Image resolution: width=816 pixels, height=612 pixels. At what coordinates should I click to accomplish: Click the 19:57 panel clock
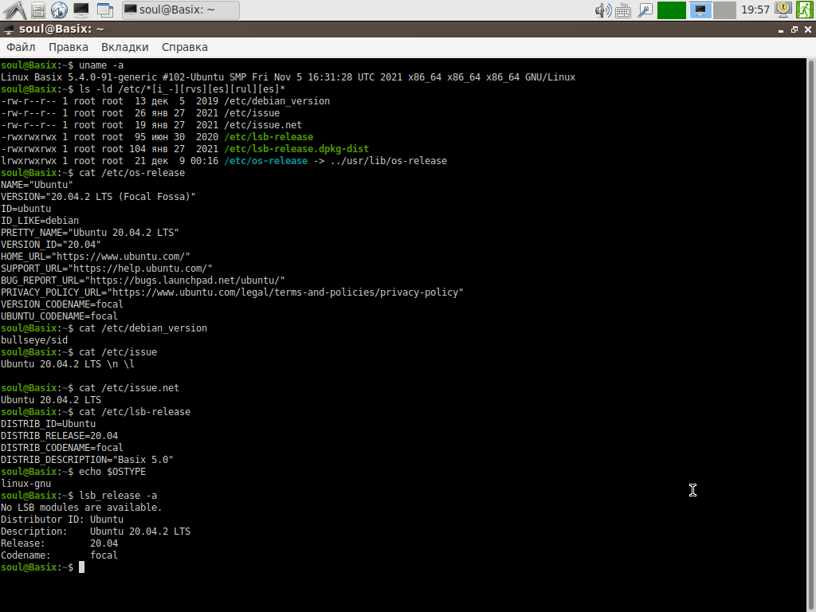click(x=755, y=10)
